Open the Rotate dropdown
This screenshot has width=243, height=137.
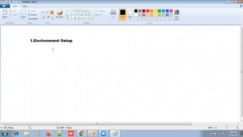pyautogui.click(x=33, y=19)
